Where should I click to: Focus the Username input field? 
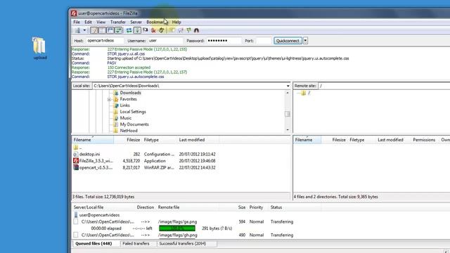click(165, 41)
